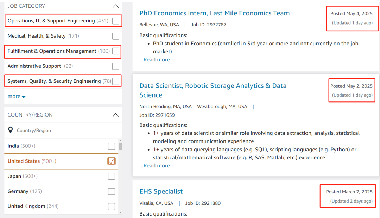Enable United Kingdom filter
Screen dimensions: 380x218
pos(112,206)
